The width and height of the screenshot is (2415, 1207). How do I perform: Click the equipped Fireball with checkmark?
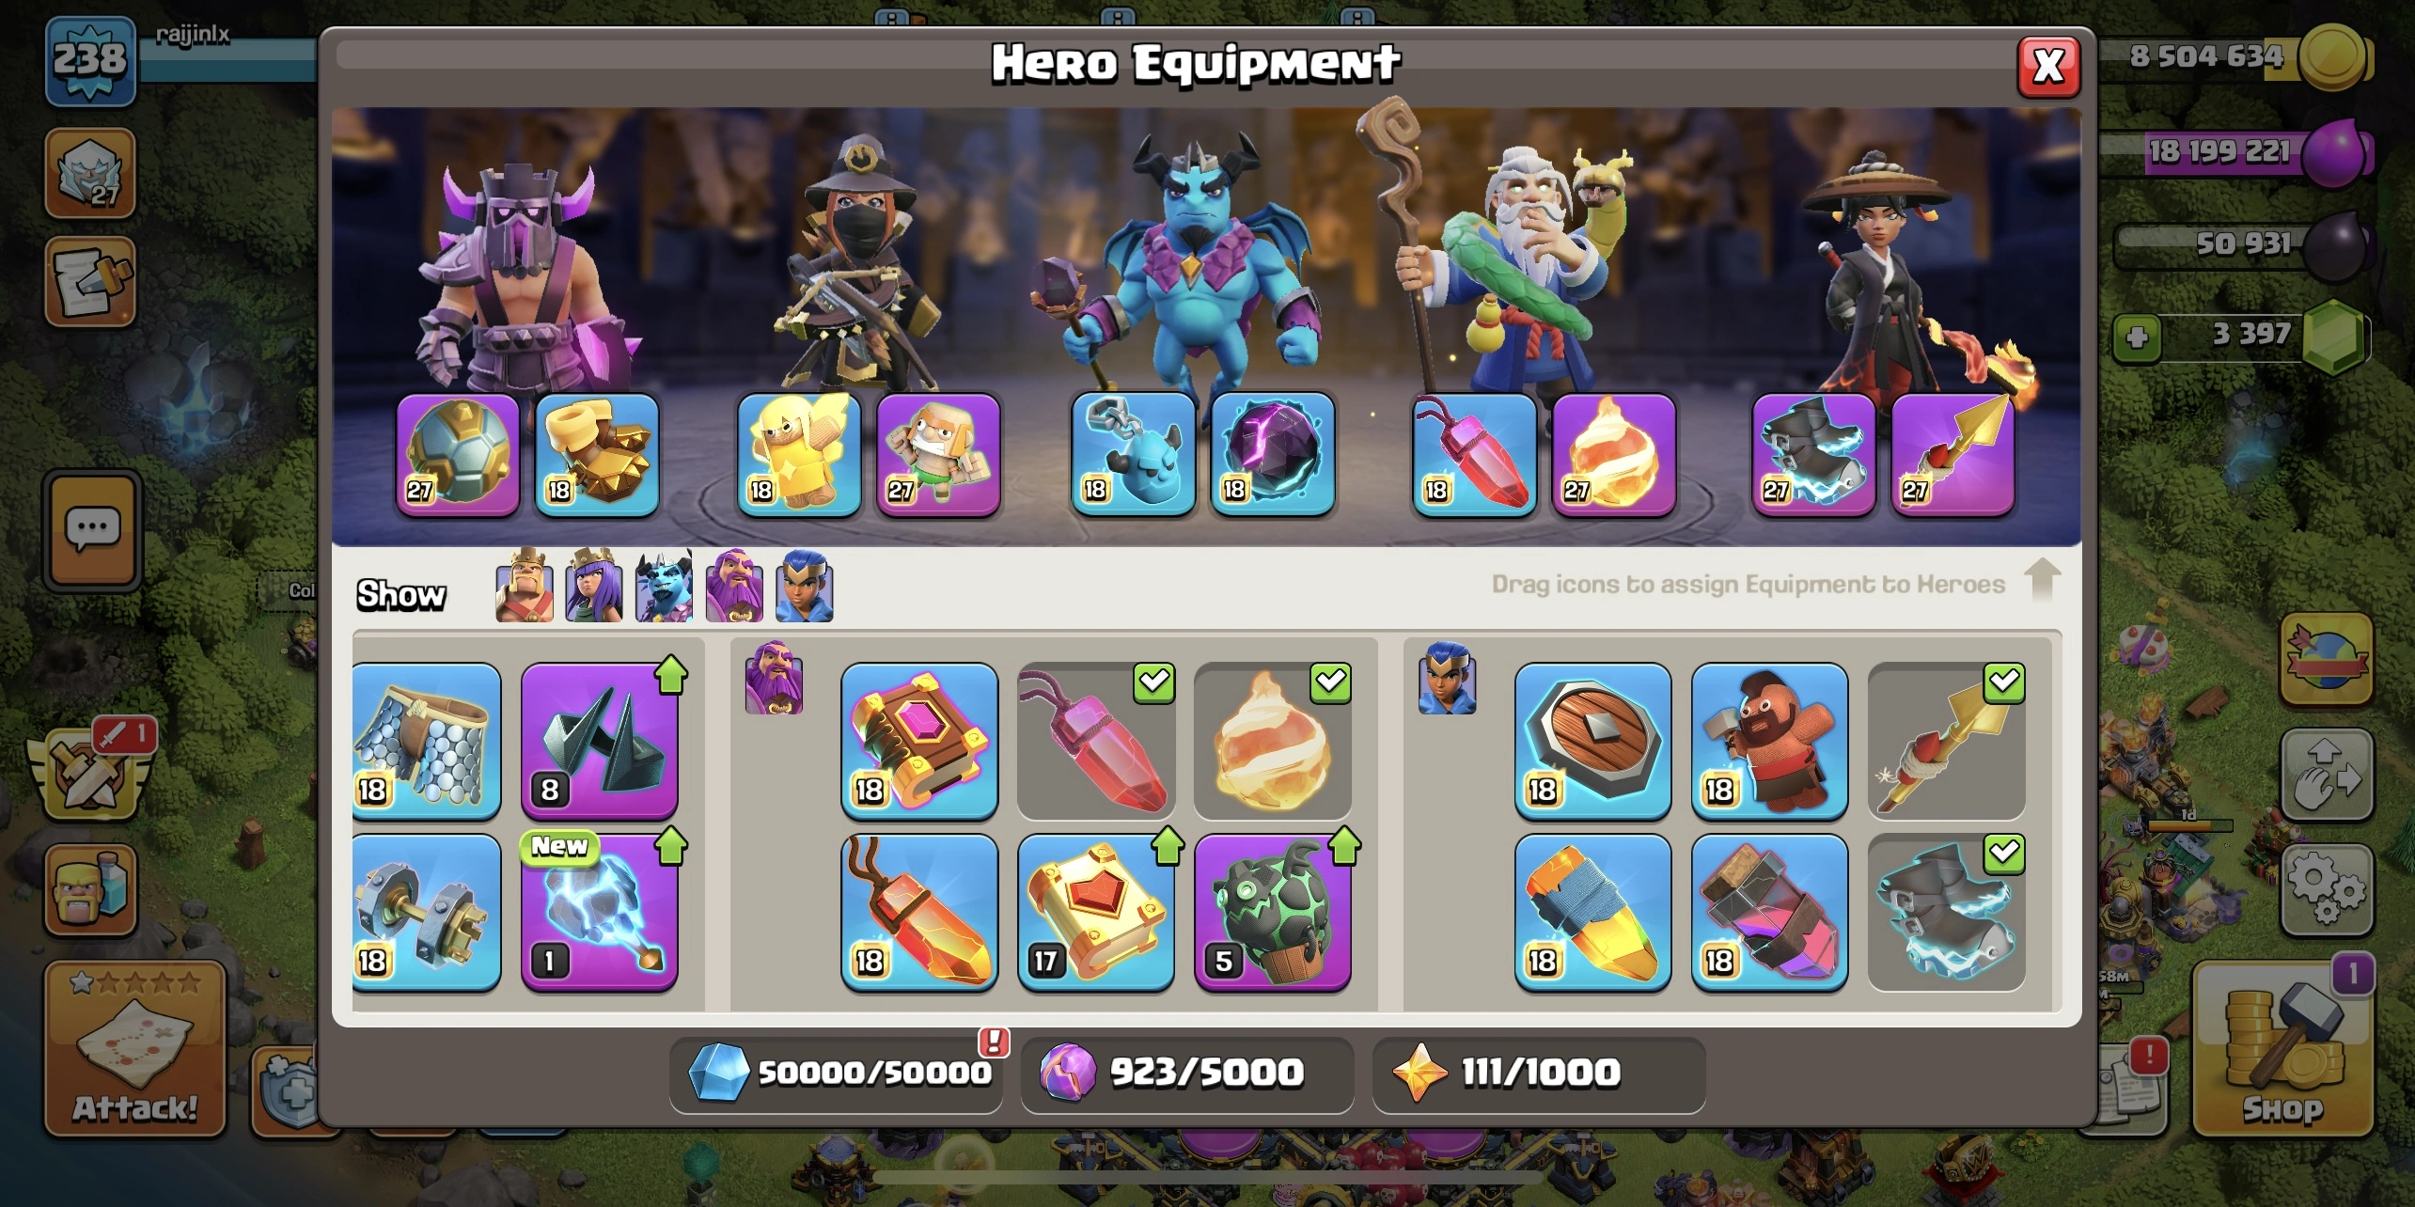point(1272,741)
